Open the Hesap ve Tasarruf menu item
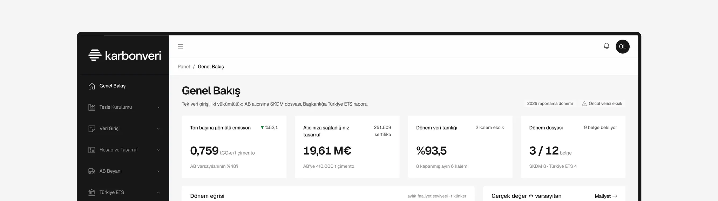Image resolution: width=718 pixels, height=201 pixels. pyautogui.click(x=124, y=150)
